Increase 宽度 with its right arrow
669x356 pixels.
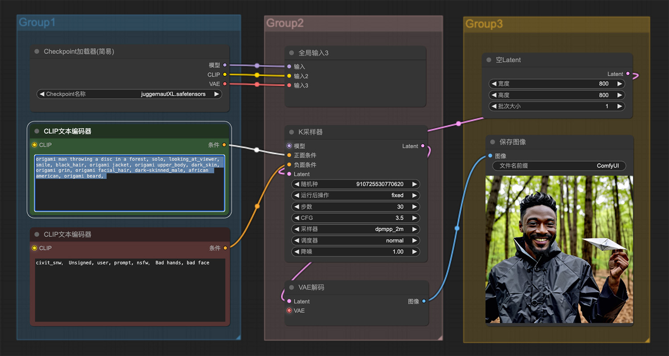point(620,84)
